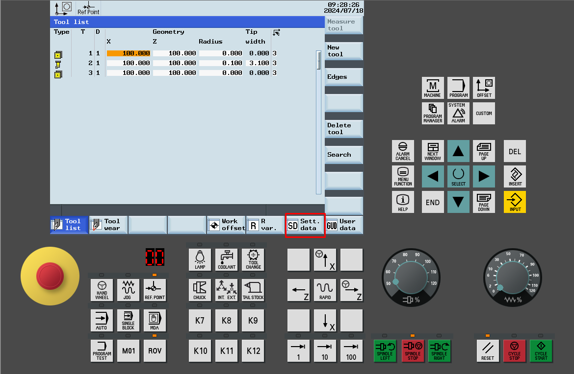The width and height of the screenshot is (574, 374).
Task: Toggle the M01 optional stop key
Action: coord(128,351)
